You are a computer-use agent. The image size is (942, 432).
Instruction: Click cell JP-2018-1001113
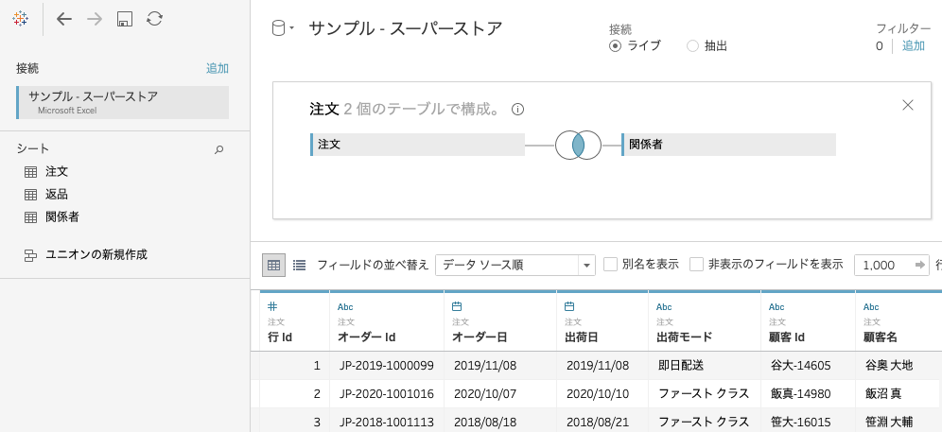tap(387, 422)
